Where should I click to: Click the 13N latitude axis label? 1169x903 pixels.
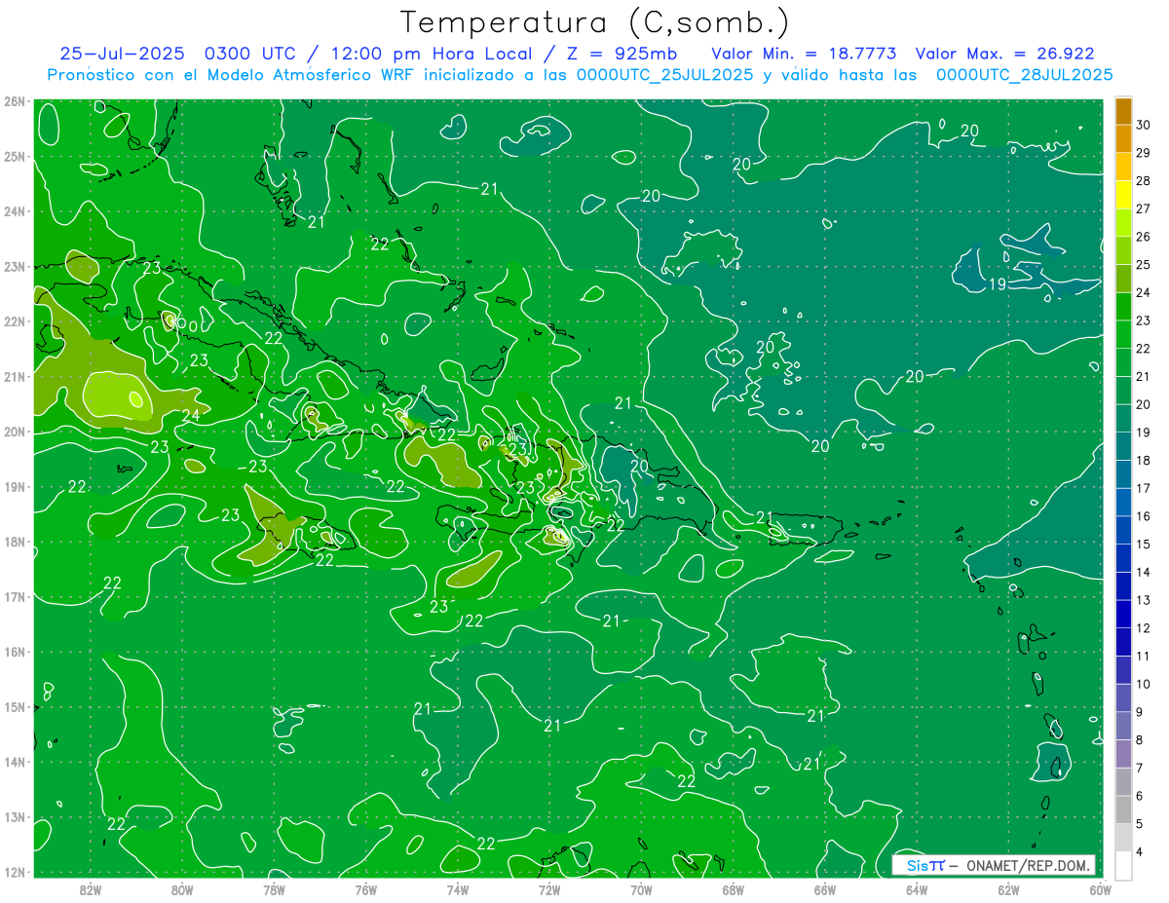(15, 816)
